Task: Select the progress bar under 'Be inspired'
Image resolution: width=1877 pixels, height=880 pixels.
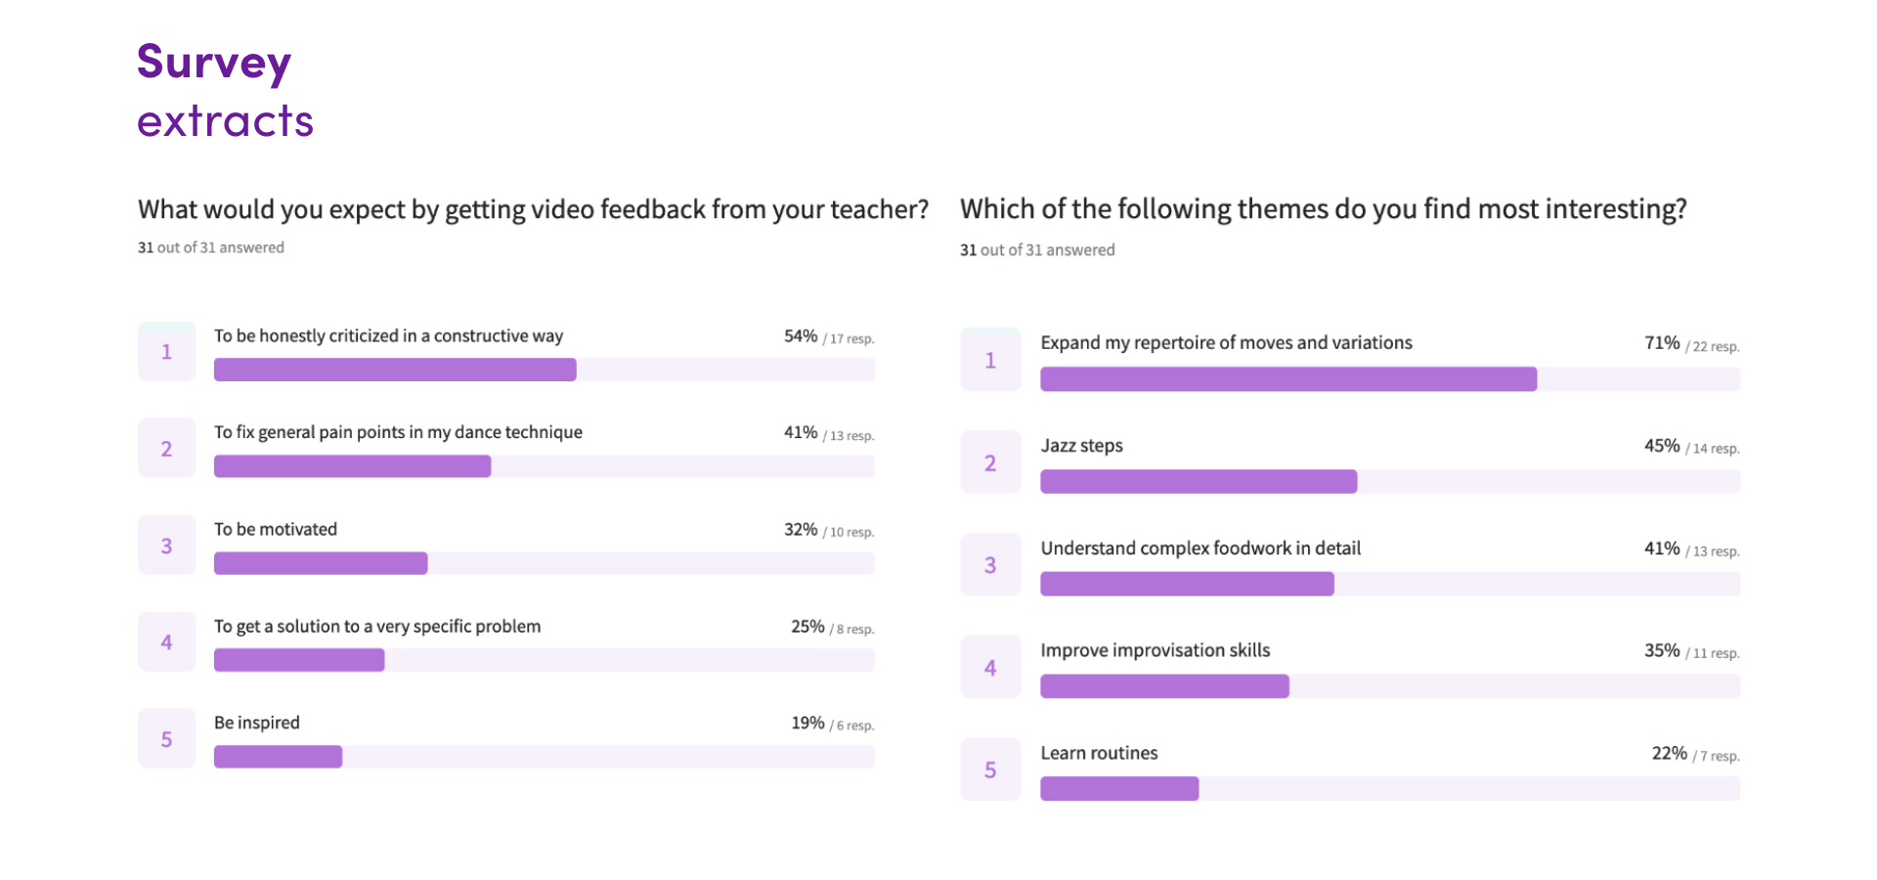Action: [279, 757]
